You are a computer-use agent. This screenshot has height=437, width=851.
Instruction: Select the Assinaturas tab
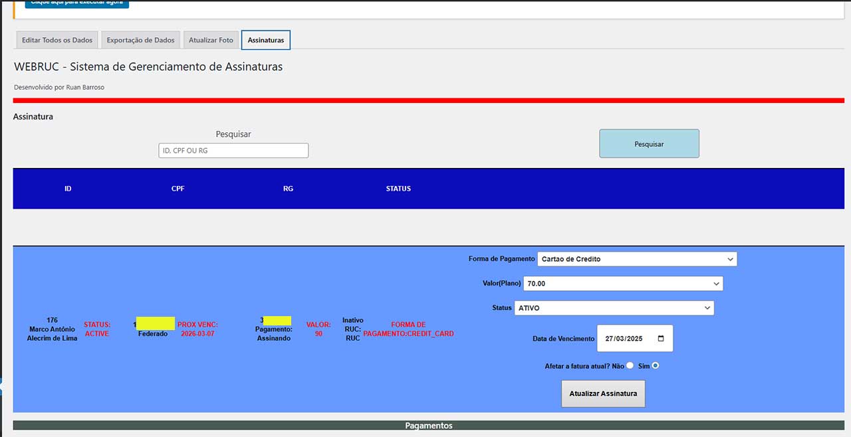pos(266,40)
